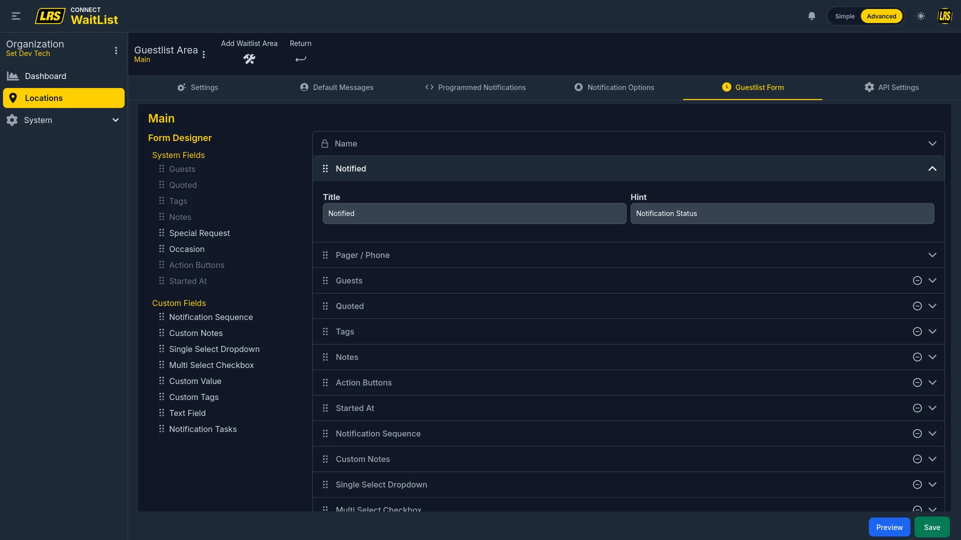Select Custom Value in Custom Fields
The width and height of the screenshot is (961, 540).
click(x=195, y=381)
